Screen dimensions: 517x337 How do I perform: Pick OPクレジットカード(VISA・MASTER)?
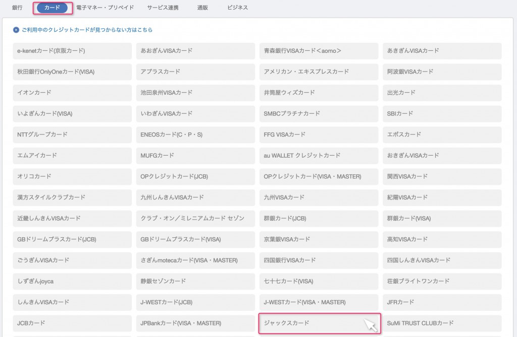pos(319,177)
